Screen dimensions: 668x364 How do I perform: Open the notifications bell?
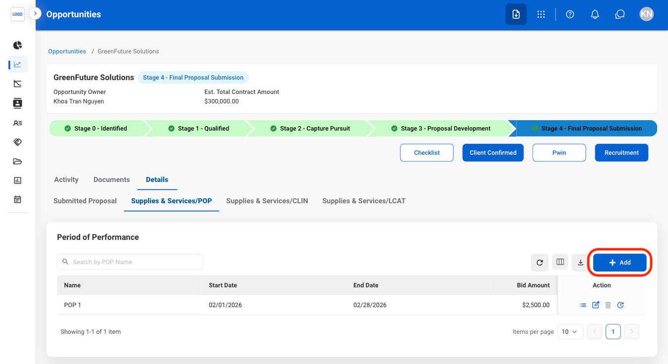coord(595,14)
